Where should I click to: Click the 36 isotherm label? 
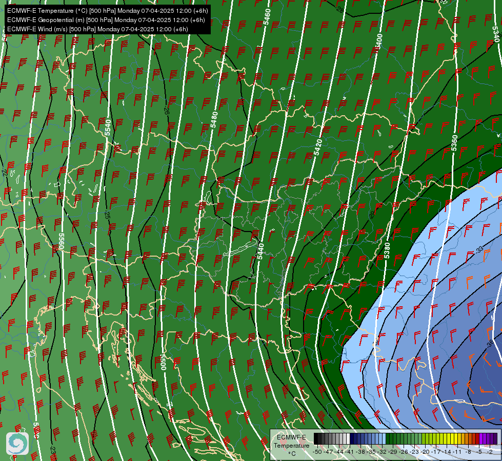[490, 344]
